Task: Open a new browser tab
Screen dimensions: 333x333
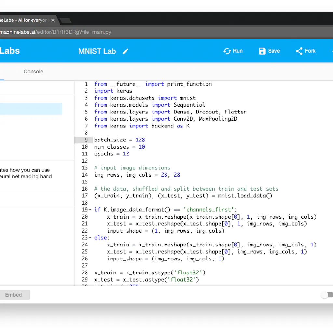Action: 65,20
